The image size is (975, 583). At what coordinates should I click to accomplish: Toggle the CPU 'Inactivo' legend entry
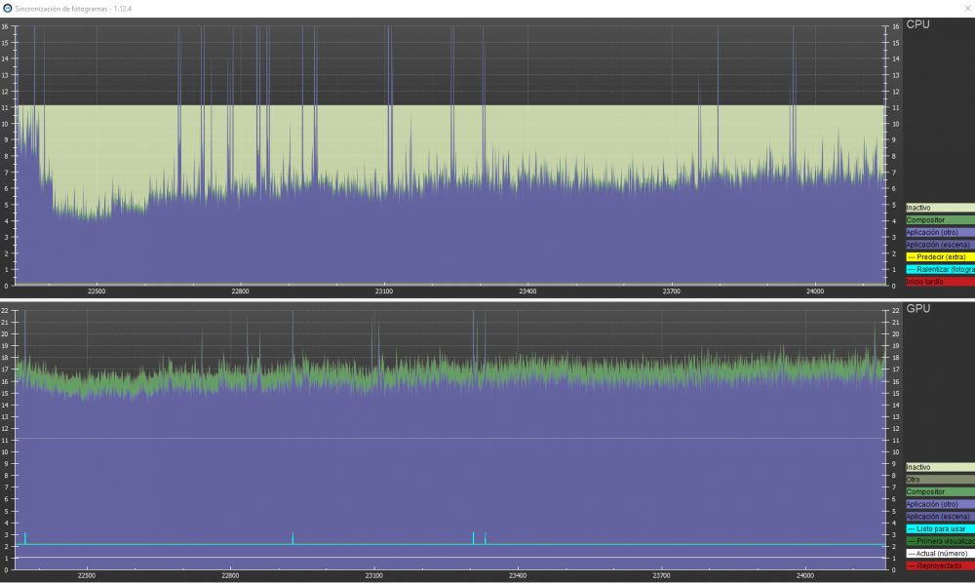pos(940,208)
